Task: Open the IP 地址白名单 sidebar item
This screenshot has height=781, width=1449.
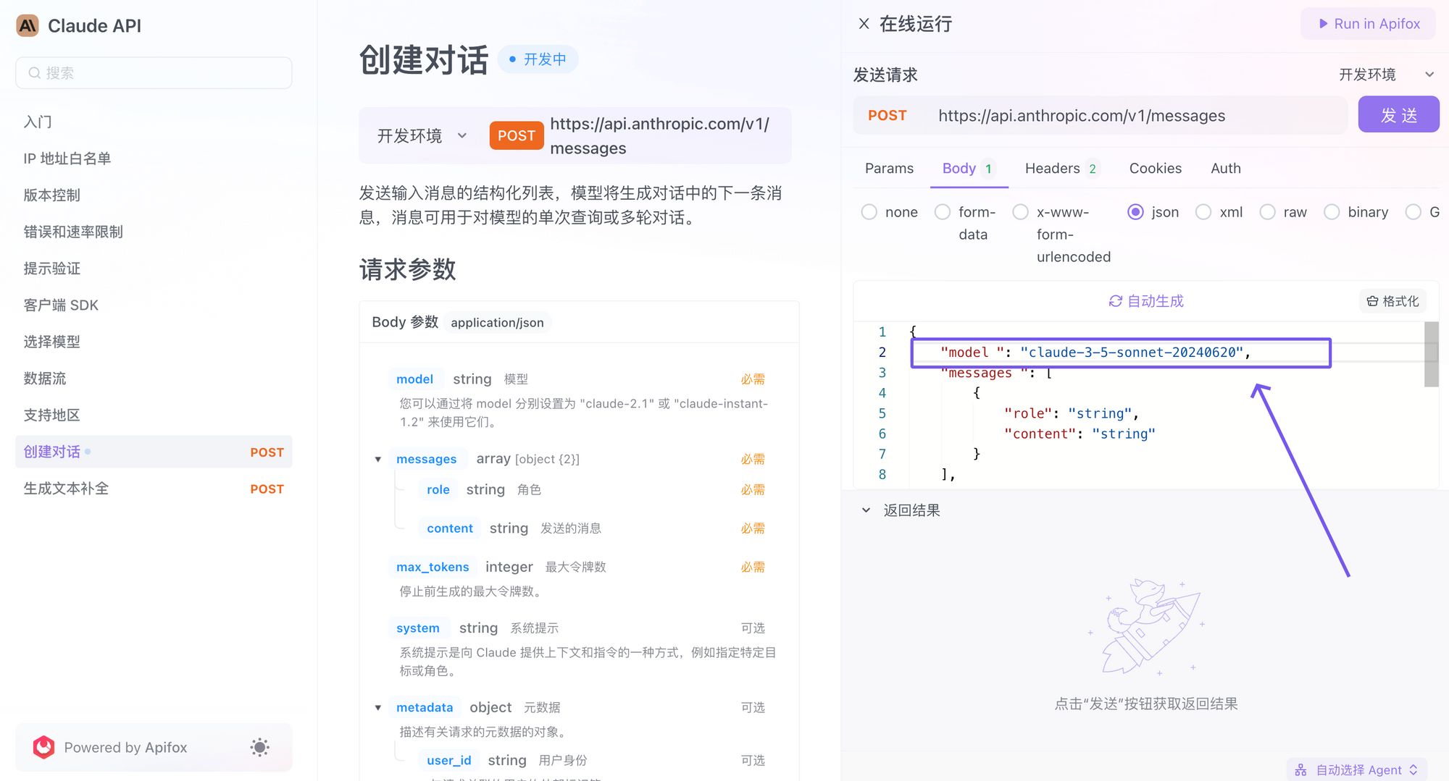Action: pyautogui.click(x=154, y=159)
